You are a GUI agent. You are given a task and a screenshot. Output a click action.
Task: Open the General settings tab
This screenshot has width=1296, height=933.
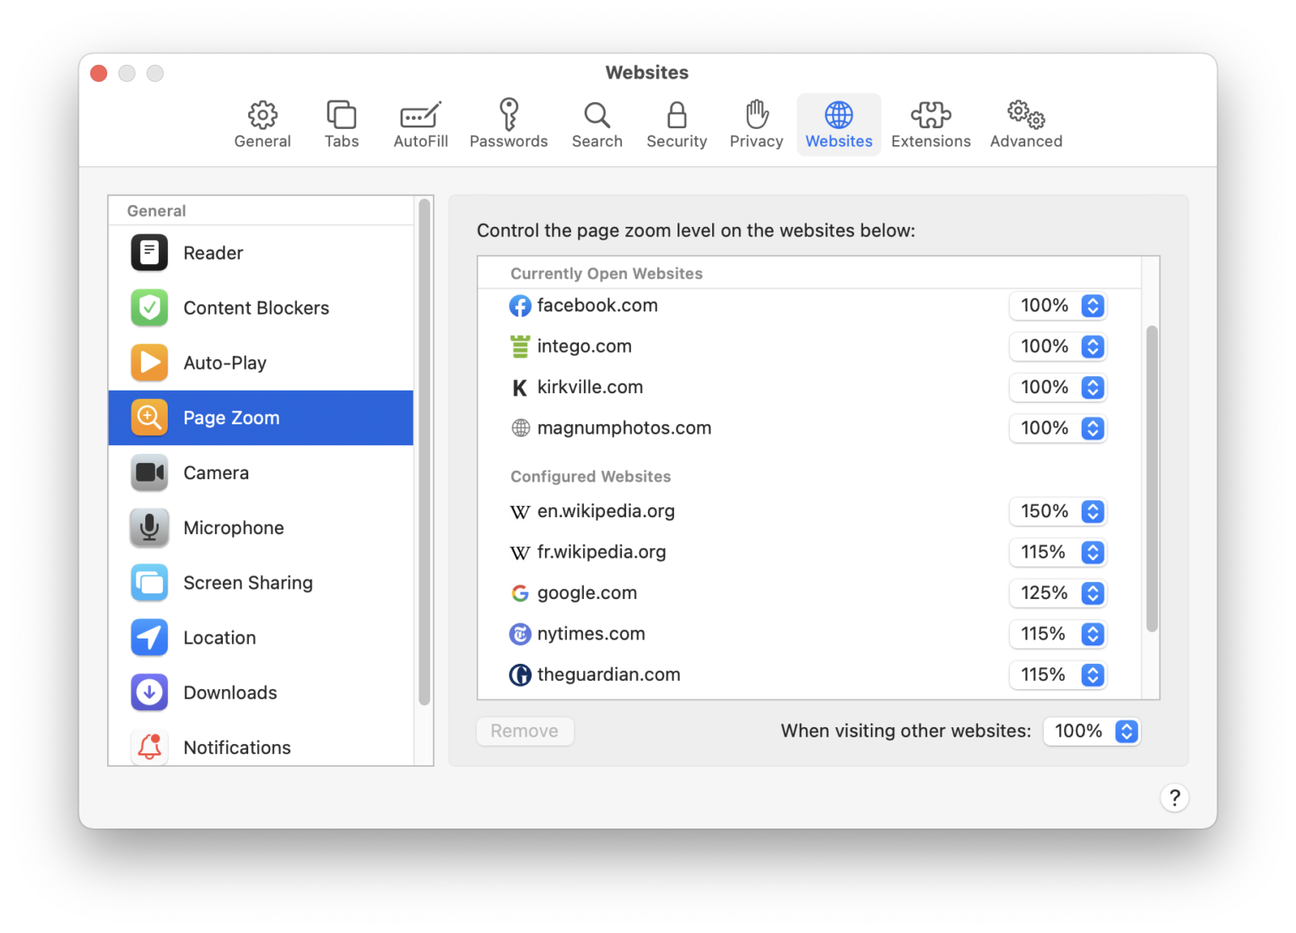pos(262,124)
